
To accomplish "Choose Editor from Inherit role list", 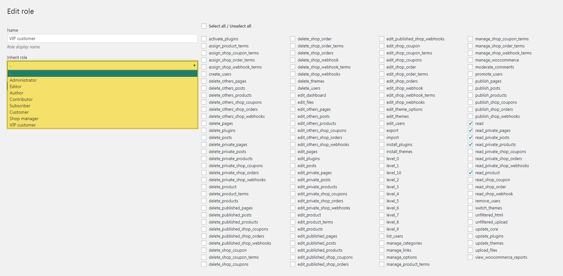I will (x=102, y=86).
